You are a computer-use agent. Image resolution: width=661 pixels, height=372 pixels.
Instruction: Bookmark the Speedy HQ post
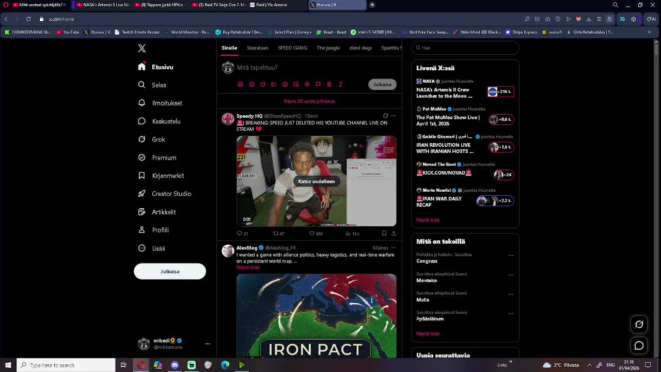[x=384, y=234]
